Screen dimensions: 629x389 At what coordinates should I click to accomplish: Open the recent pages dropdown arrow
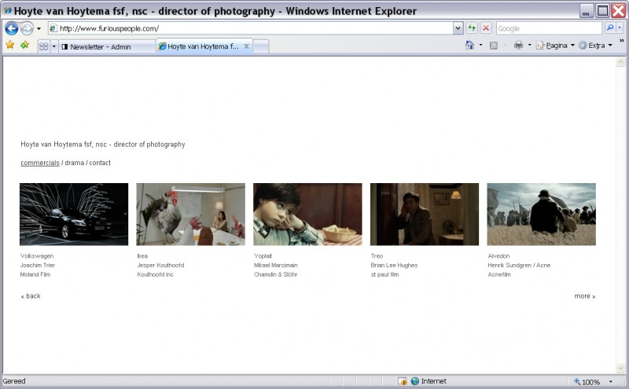pyautogui.click(x=39, y=29)
